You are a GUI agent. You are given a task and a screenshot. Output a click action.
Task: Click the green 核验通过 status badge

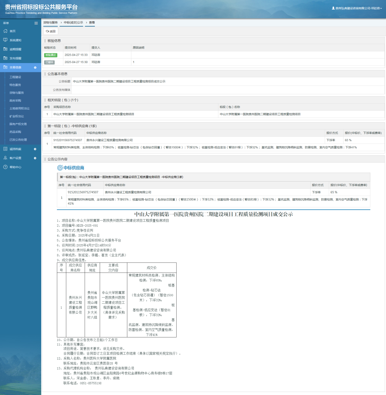pyautogui.click(x=51, y=55)
